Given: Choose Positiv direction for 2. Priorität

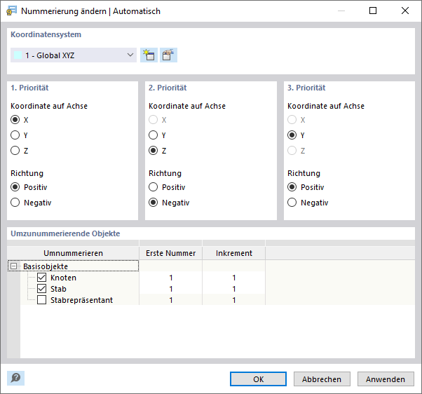Looking at the screenshot, I should coord(154,187).
